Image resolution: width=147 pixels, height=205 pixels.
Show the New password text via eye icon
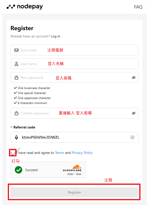pos(134,78)
